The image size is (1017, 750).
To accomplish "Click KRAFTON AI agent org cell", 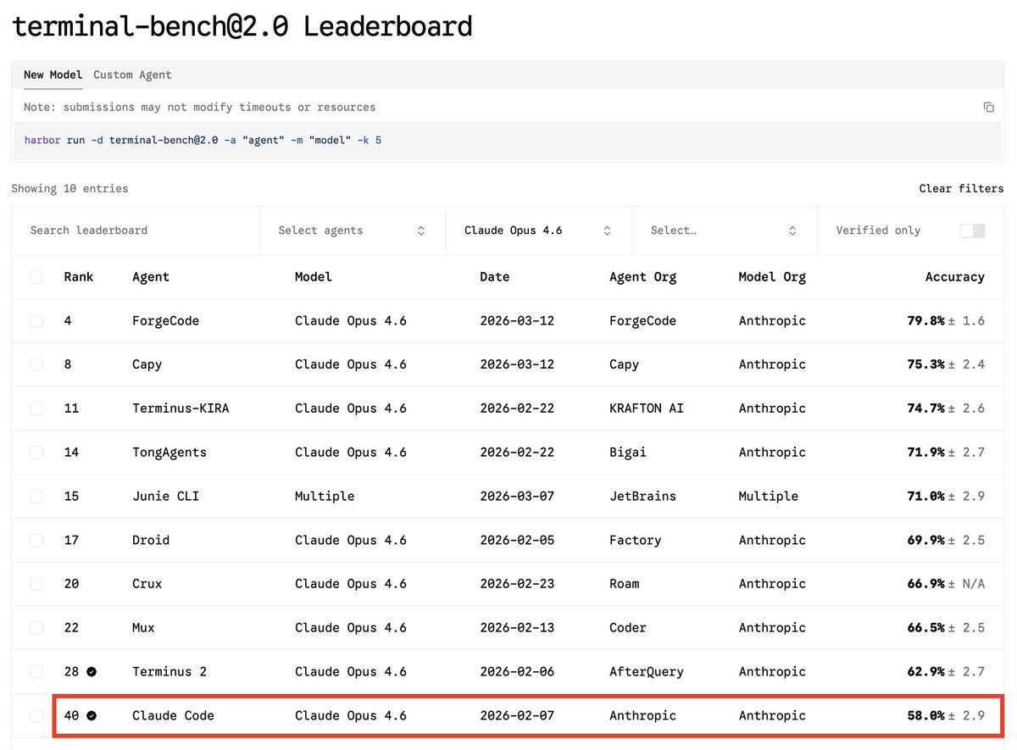I will pyautogui.click(x=647, y=408).
